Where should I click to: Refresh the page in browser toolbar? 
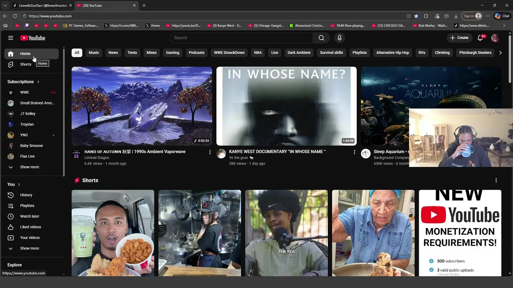click(x=15, y=16)
